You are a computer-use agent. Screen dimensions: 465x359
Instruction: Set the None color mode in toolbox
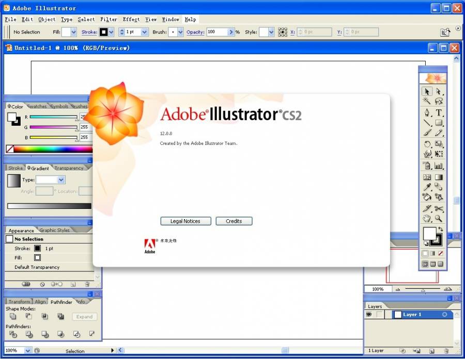tap(440, 253)
